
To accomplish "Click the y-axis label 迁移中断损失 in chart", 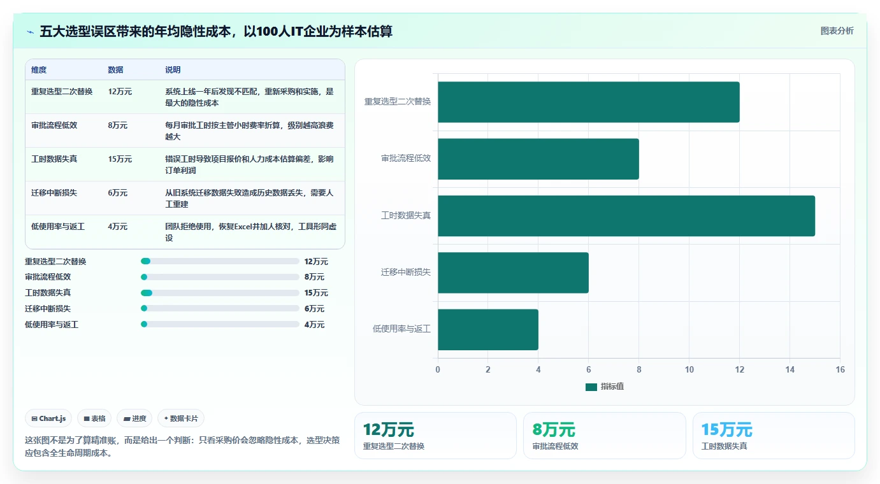I will pyautogui.click(x=406, y=272).
